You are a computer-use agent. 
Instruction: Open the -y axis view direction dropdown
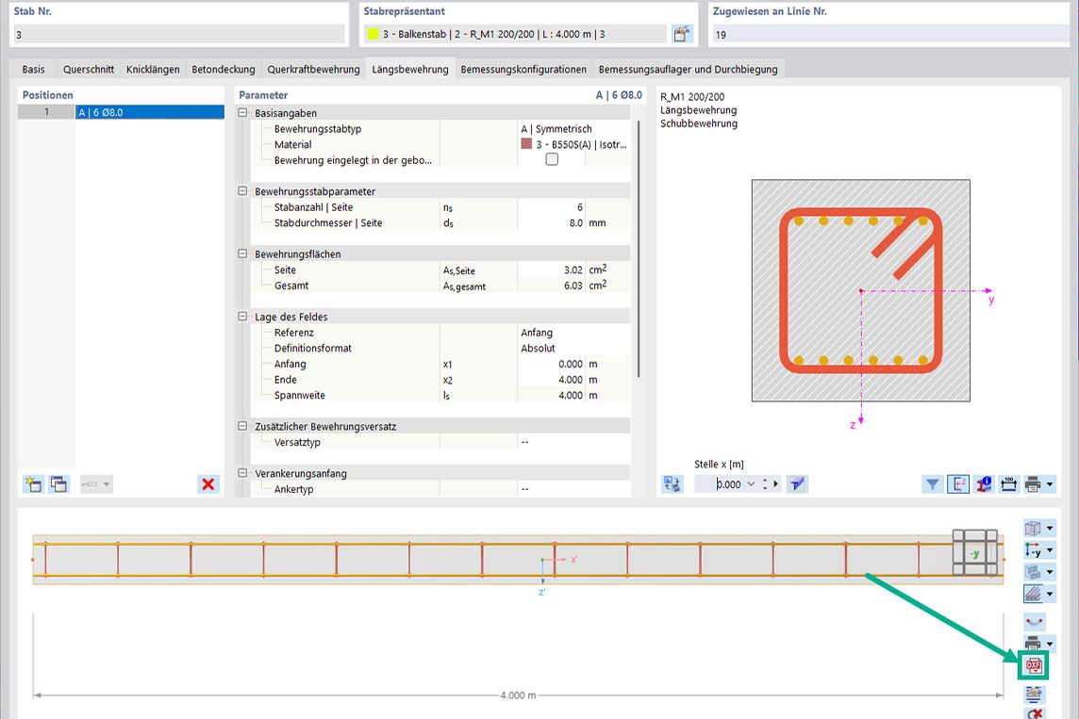(x=1051, y=551)
